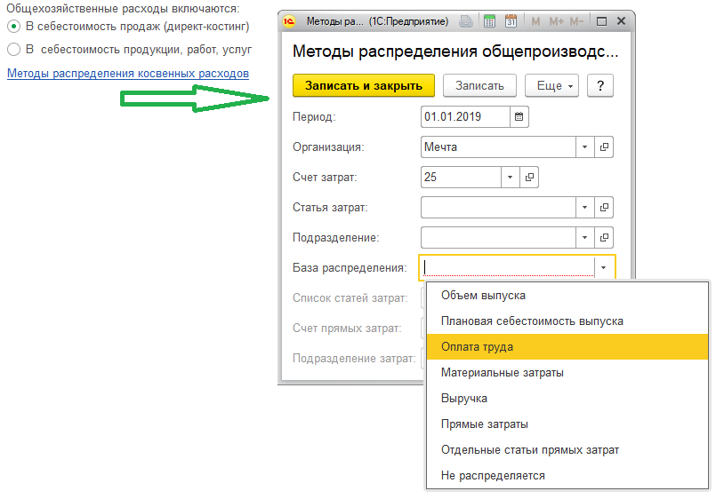Maximize the Методы распределения window
The width and height of the screenshot is (716, 499).
pos(602,21)
